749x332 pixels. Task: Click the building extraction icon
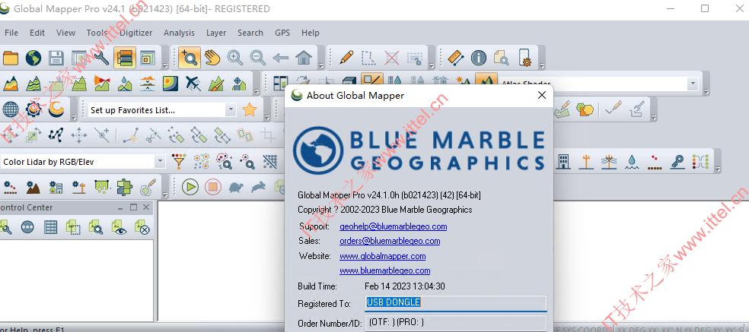point(563,162)
